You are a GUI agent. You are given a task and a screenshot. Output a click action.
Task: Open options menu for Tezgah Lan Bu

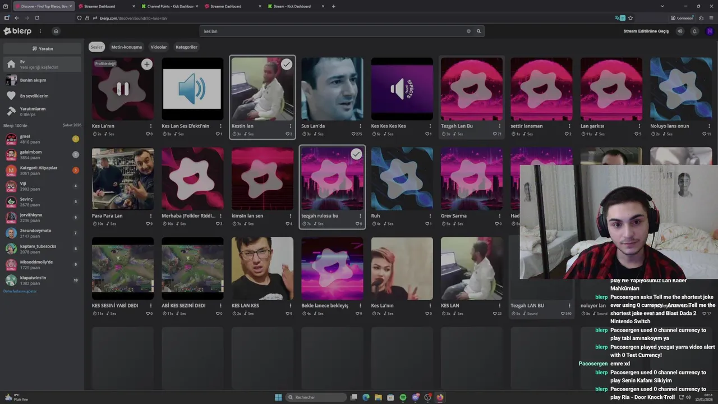tap(500, 126)
